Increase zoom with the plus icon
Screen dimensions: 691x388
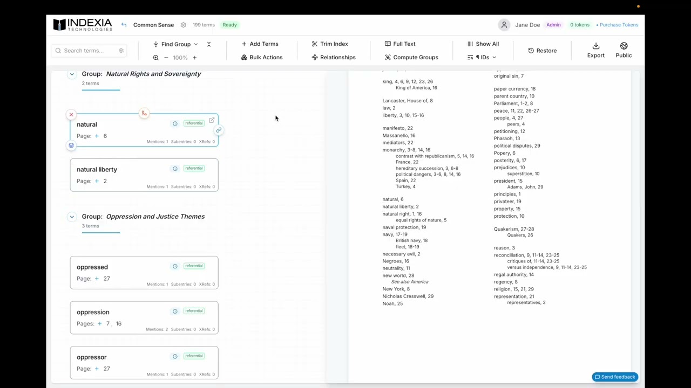194,58
